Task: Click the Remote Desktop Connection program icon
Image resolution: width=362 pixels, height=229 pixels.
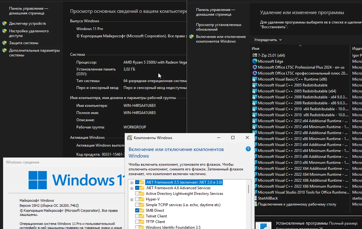Action: pyautogui.click(x=255, y=204)
